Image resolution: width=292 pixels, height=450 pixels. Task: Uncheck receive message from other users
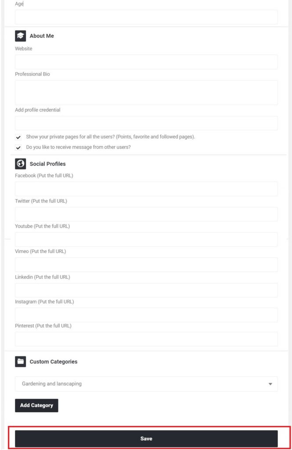point(18,148)
